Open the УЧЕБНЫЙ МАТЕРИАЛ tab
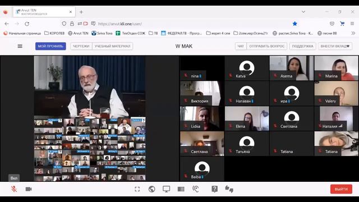 pos(112,46)
